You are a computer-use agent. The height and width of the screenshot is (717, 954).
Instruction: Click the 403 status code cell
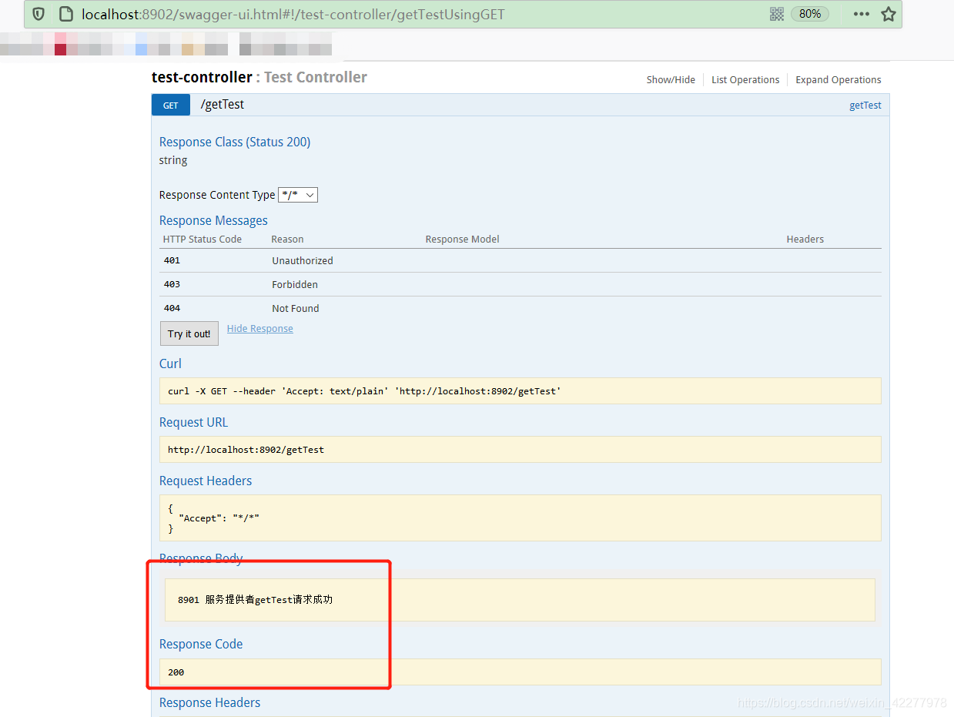[172, 284]
